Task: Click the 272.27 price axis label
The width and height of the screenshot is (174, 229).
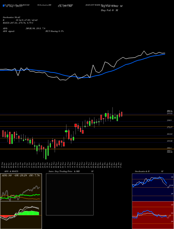Action: 170,127
